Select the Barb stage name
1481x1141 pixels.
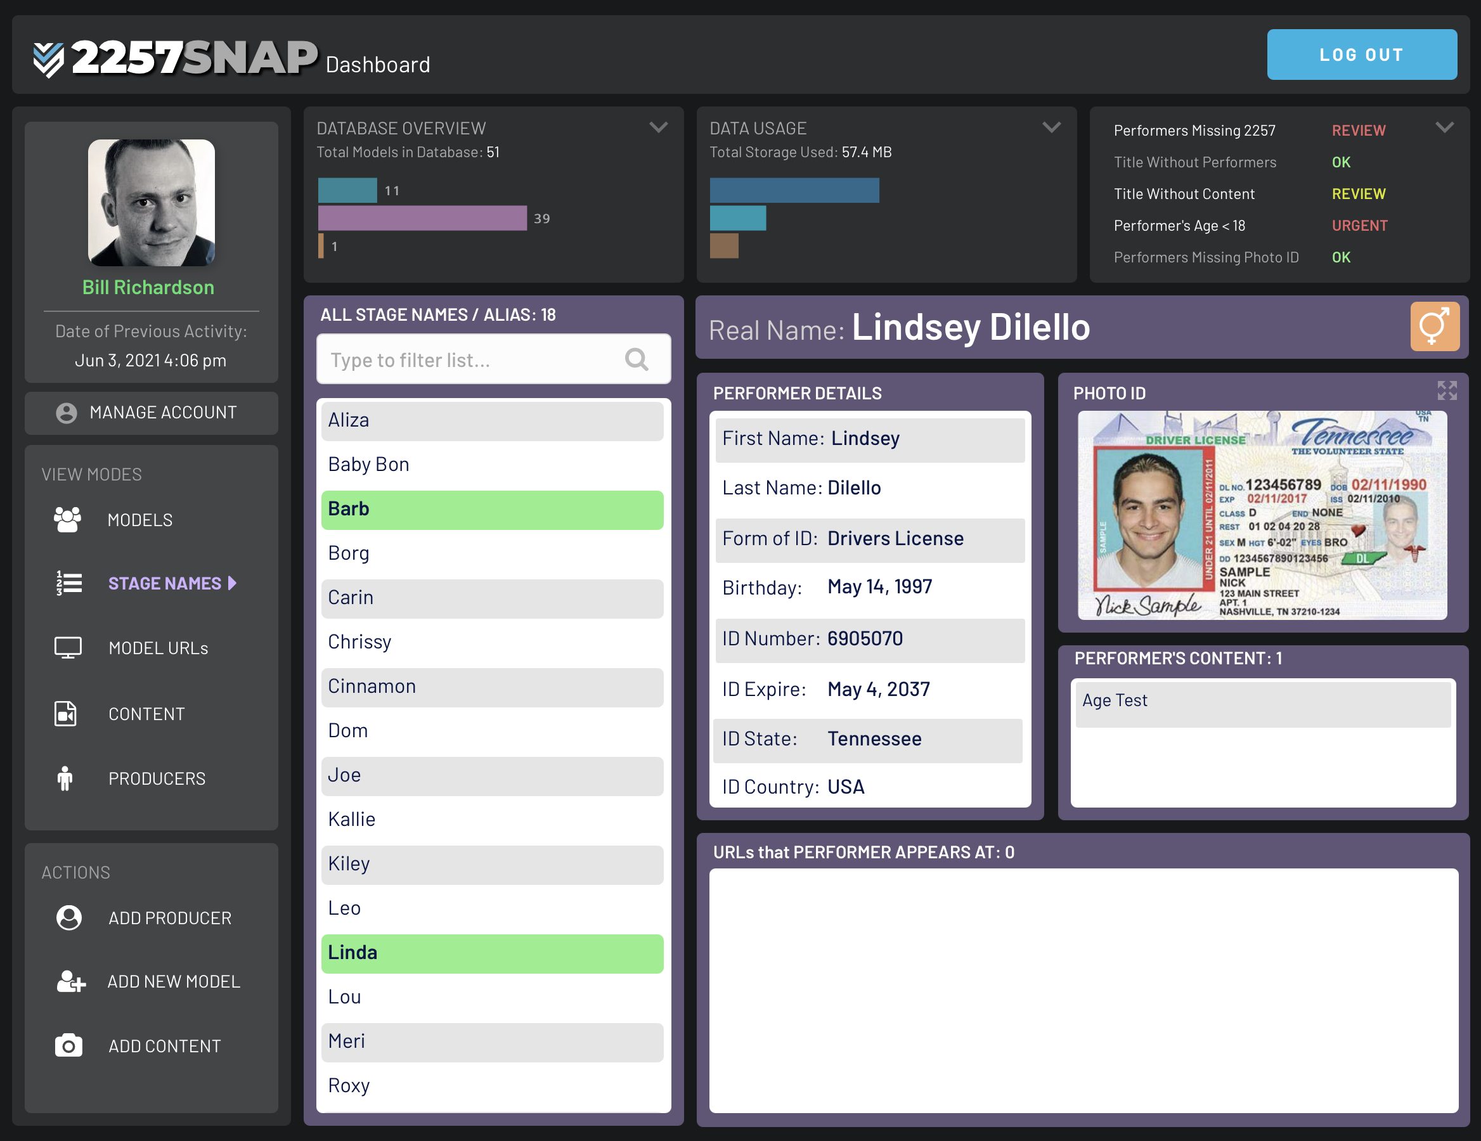point(493,509)
